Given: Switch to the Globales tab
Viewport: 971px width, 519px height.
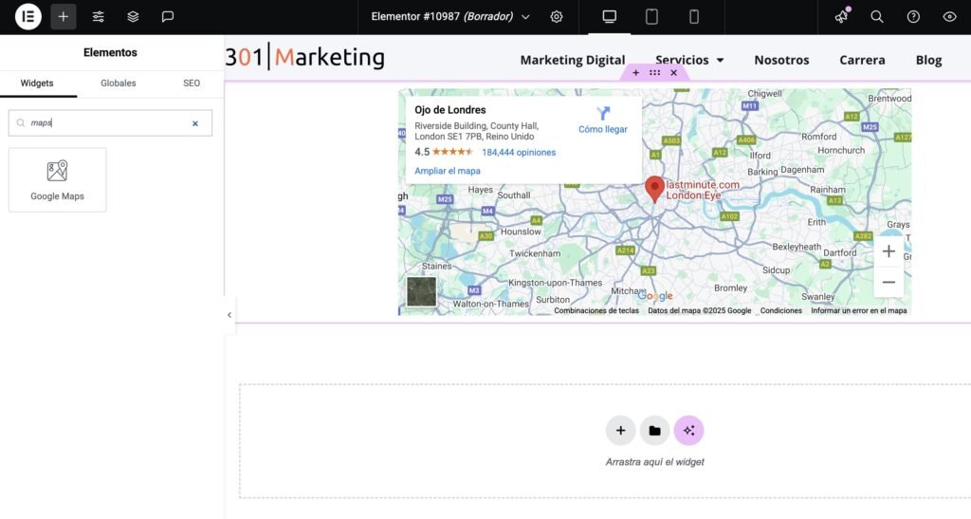Looking at the screenshot, I should [x=119, y=83].
